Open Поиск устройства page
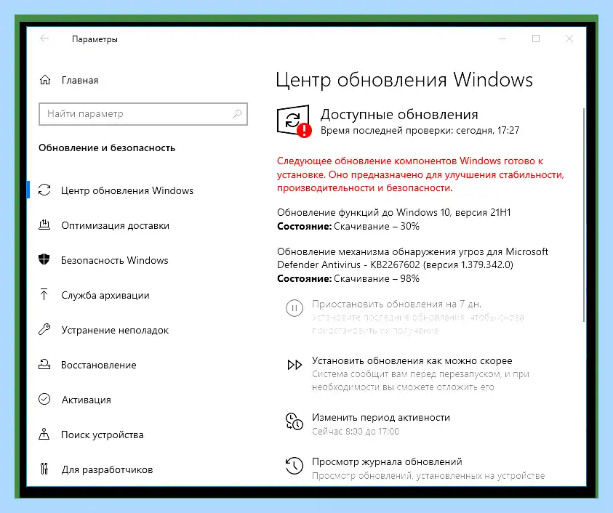Viewport: 613px width, 513px height. (102, 435)
